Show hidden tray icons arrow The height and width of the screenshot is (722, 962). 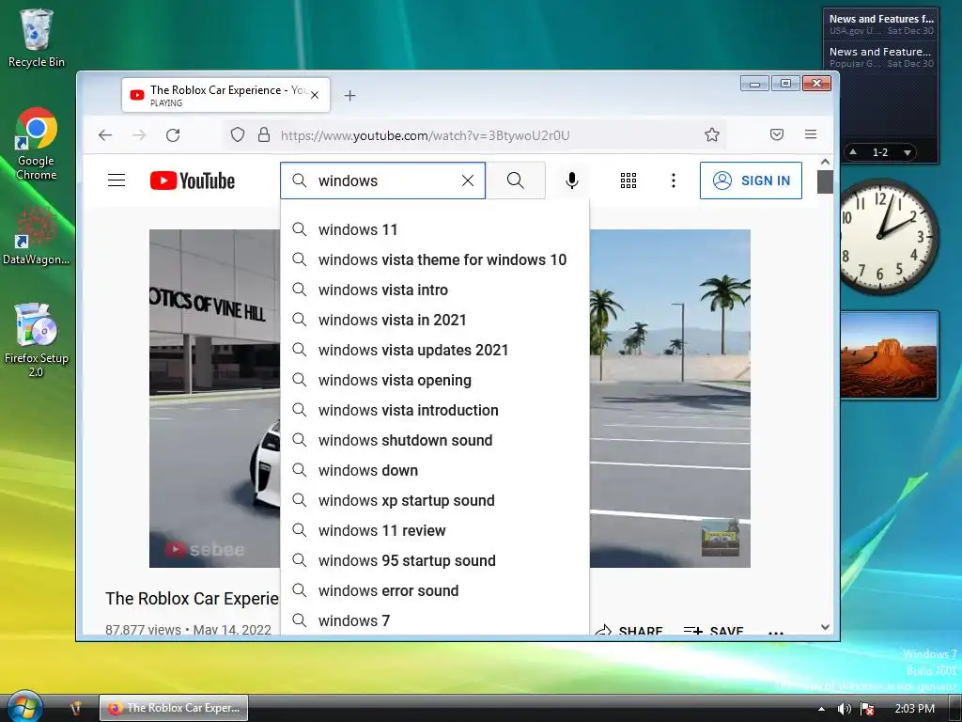[821, 709]
